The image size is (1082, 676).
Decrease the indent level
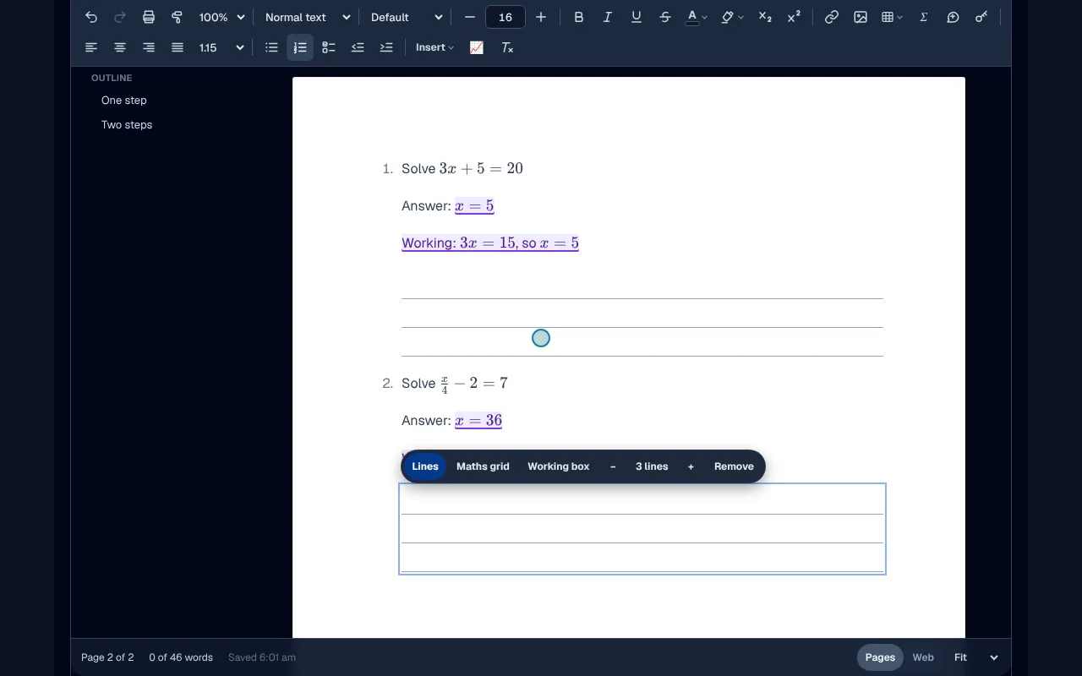coord(358,47)
